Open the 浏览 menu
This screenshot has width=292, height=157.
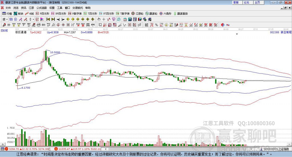(x=16, y=8)
